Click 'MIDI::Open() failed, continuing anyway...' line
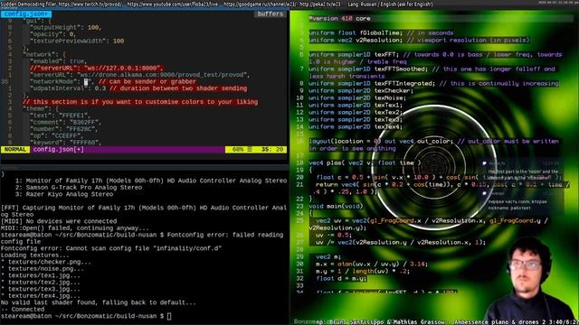Image resolution: width=579 pixels, height=325 pixels. click(75, 228)
